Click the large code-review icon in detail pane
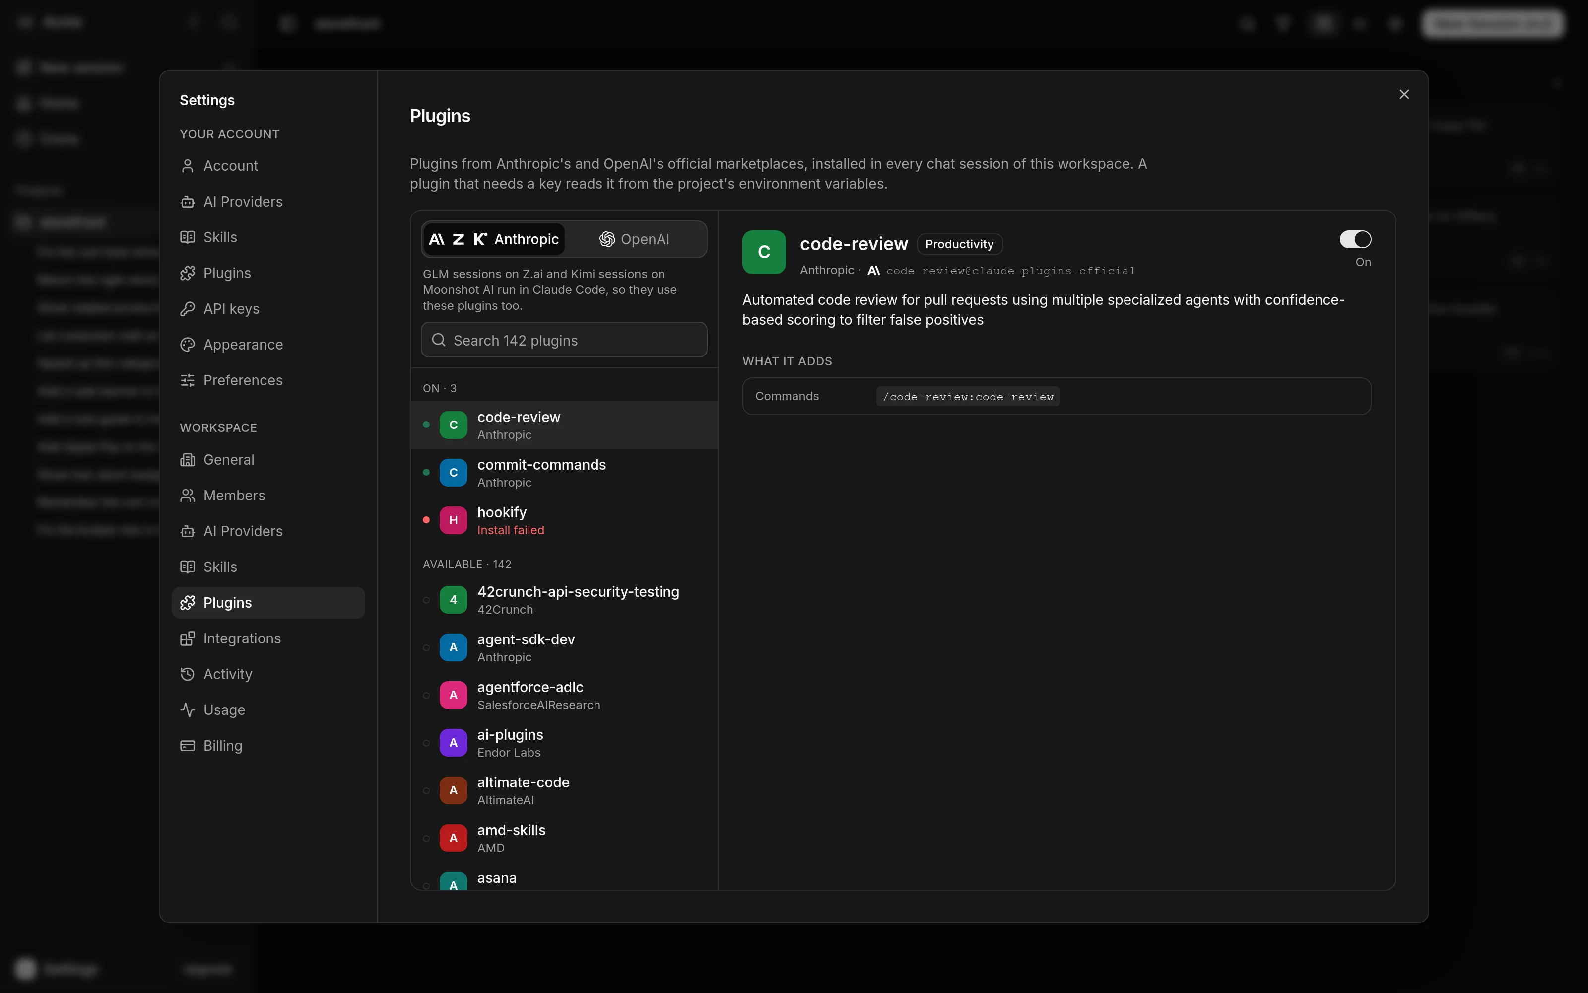Viewport: 1588px width, 993px height. click(764, 252)
